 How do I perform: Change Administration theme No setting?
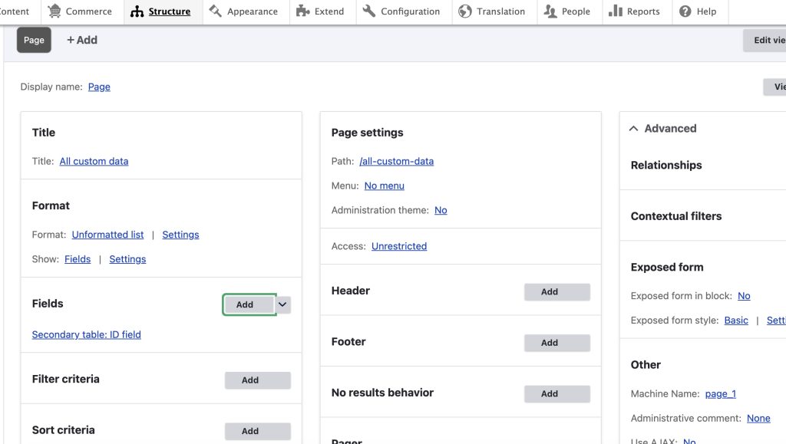click(441, 210)
